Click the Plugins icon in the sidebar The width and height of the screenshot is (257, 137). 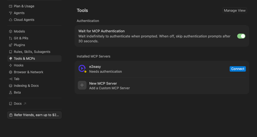click(x=11, y=45)
